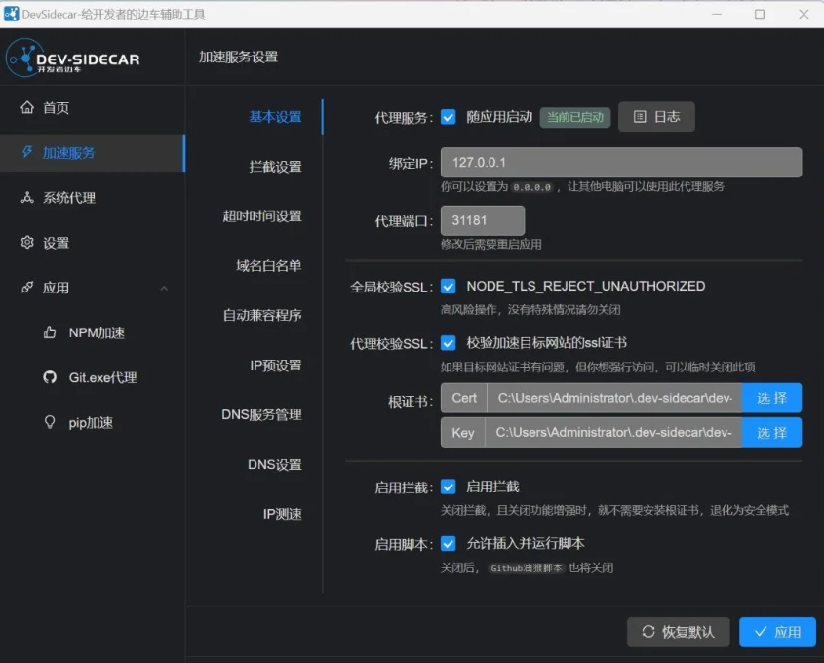Open the DNS设置 tab
Image resolution: width=824 pixels, height=663 pixels.
tap(275, 464)
